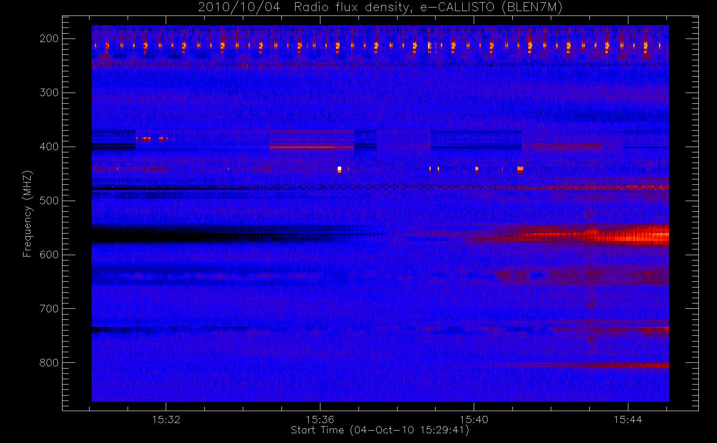Click the 15:40 time tick label
The width and height of the screenshot is (717, 443).
pyautogui.click(x=474, y=420)
